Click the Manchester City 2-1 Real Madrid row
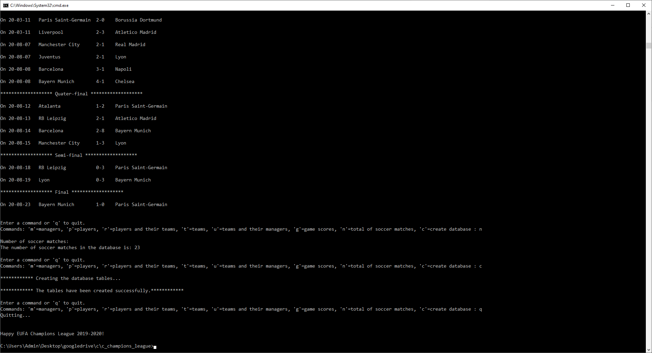 click(73, 44)
